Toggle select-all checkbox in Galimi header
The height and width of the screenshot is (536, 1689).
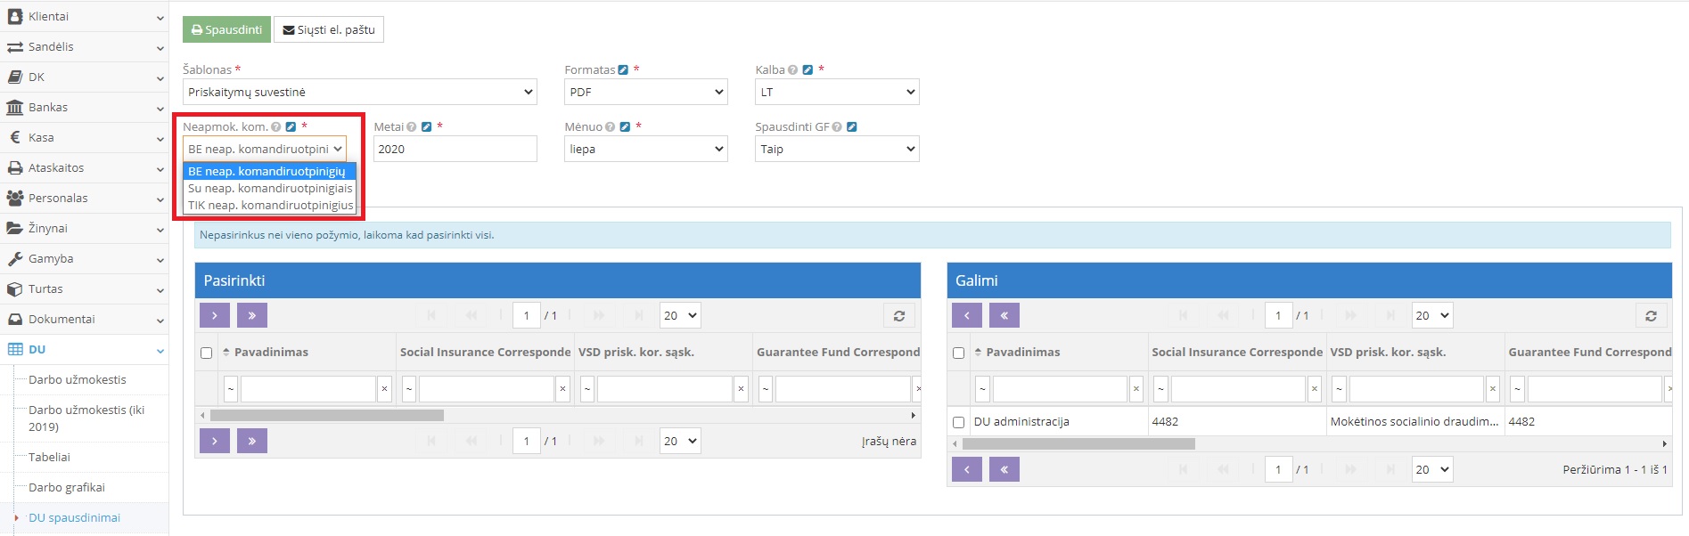tap(958, 353)
